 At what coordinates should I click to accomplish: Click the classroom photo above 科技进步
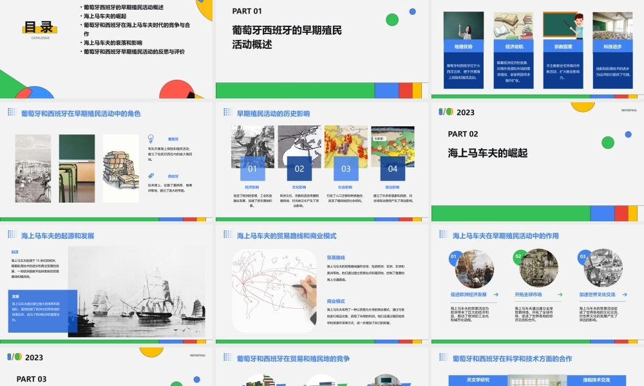coord(613,26)
